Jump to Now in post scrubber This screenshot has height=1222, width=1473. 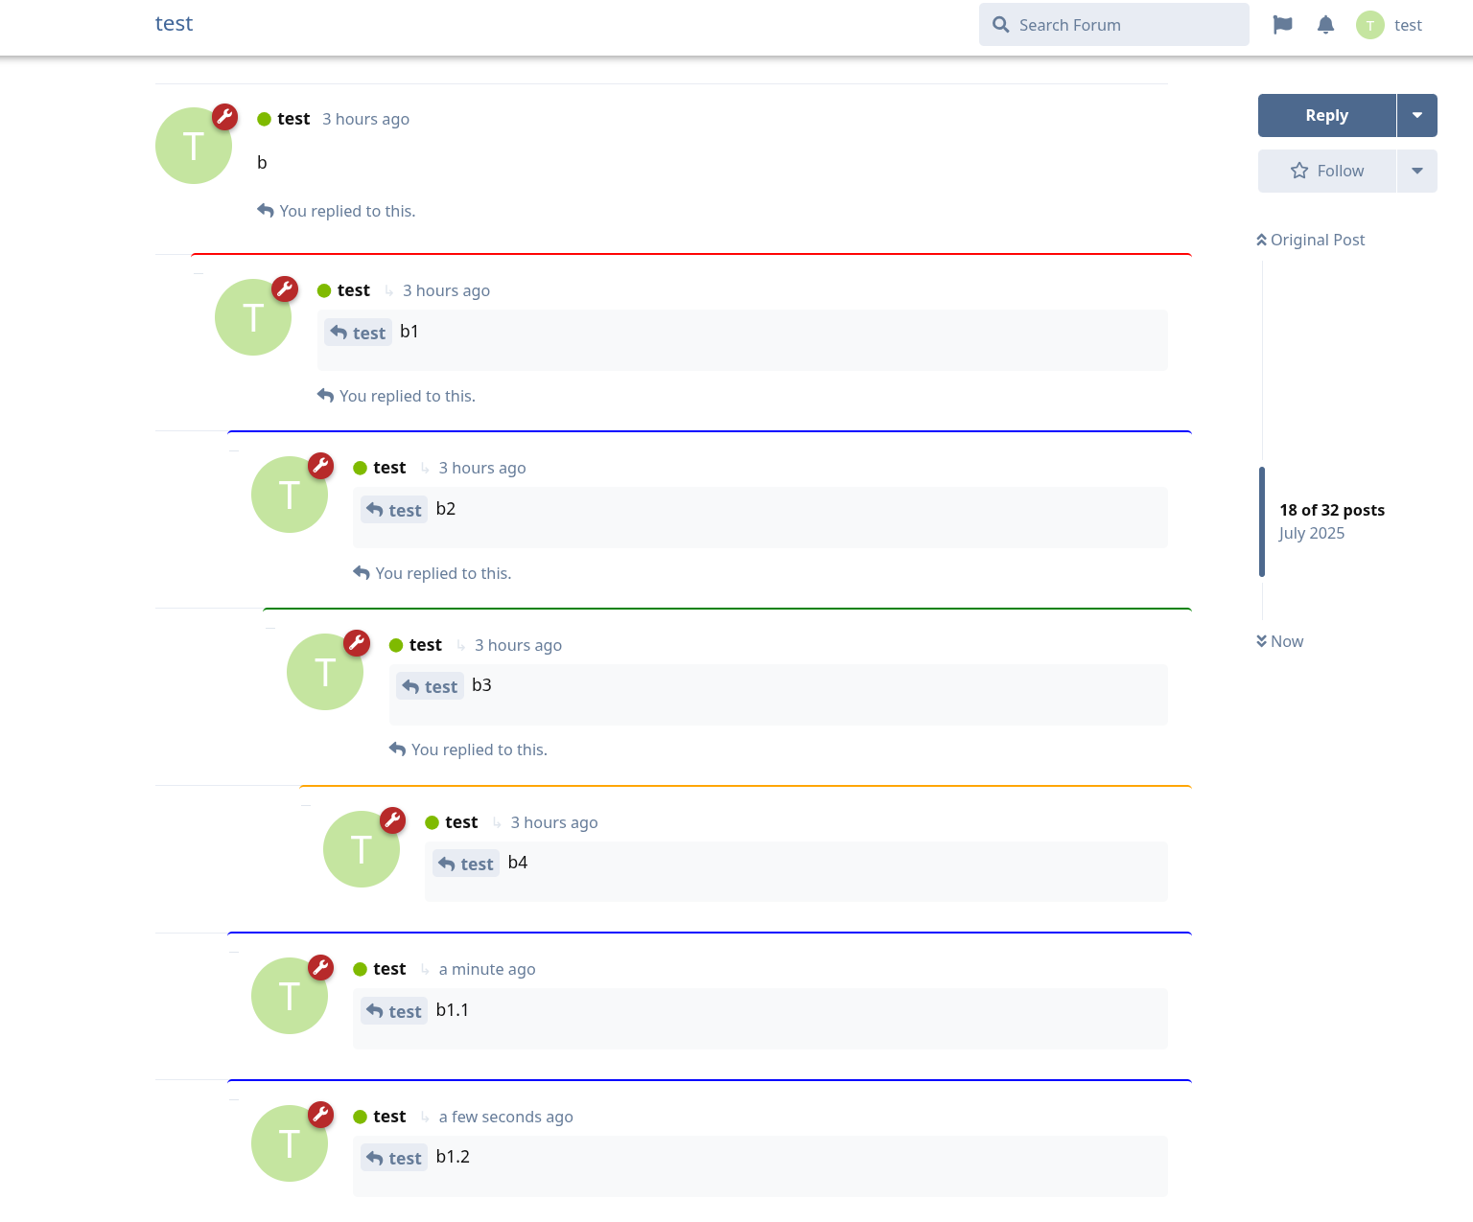click(x=1280, y=641)
